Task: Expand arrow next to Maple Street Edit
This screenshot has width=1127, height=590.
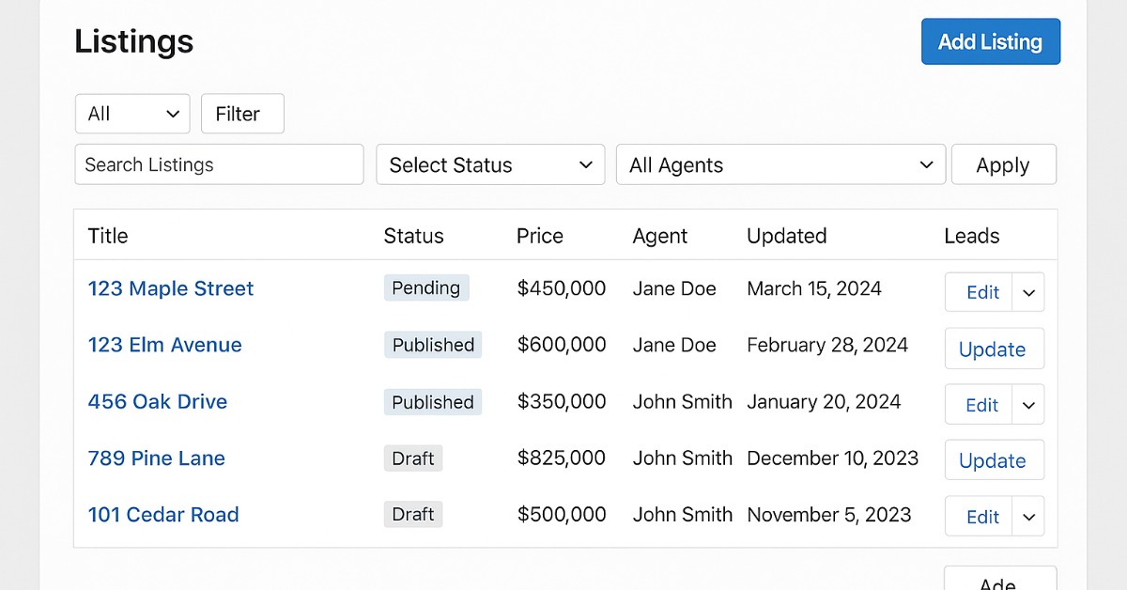Action: tap(1028, 292)
